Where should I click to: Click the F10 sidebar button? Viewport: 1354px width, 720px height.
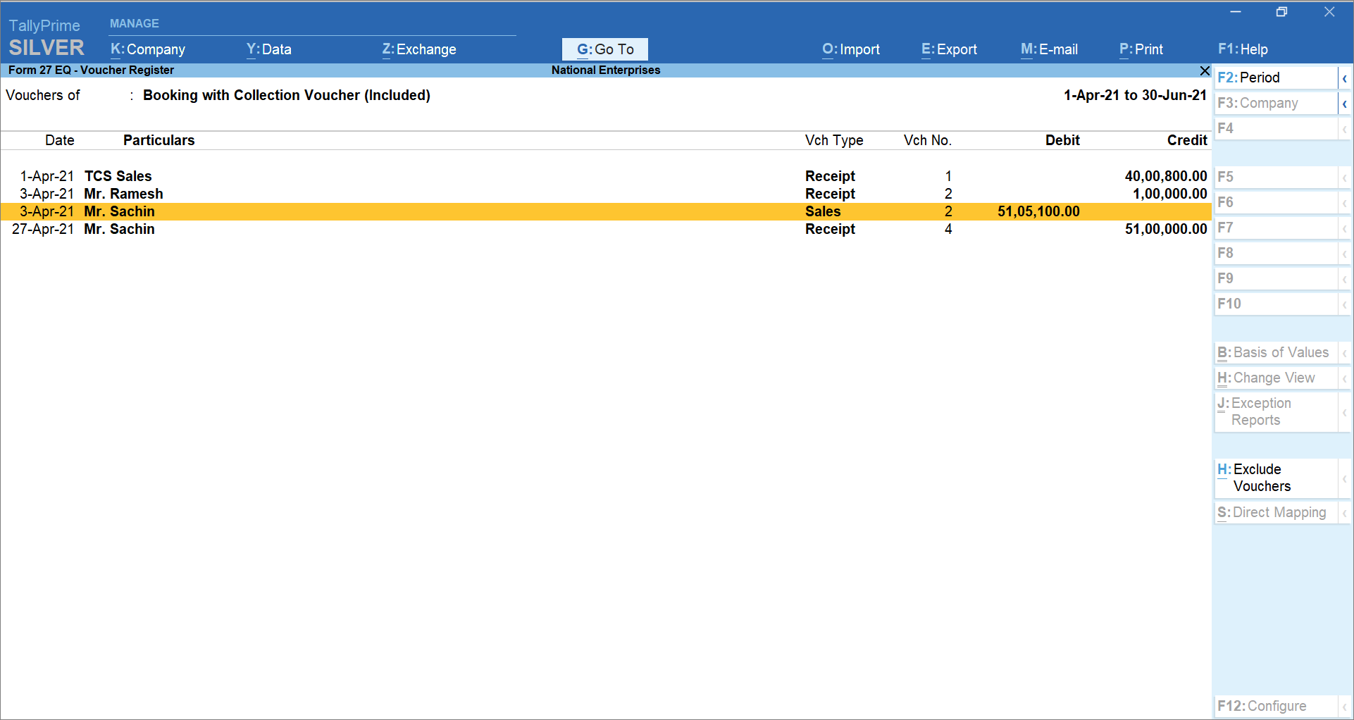coord(1276,304)
